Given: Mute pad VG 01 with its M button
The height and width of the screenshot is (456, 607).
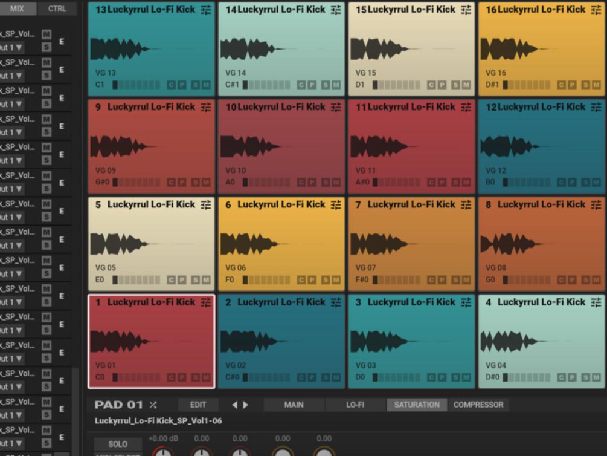Looking at the screenshot, I should (206, 377).
